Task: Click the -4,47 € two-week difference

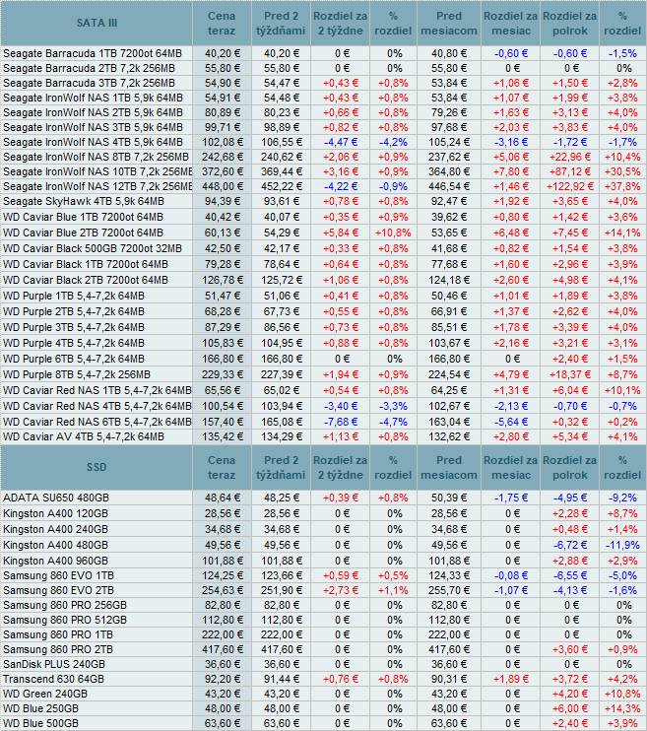Action: click(341, 143)
